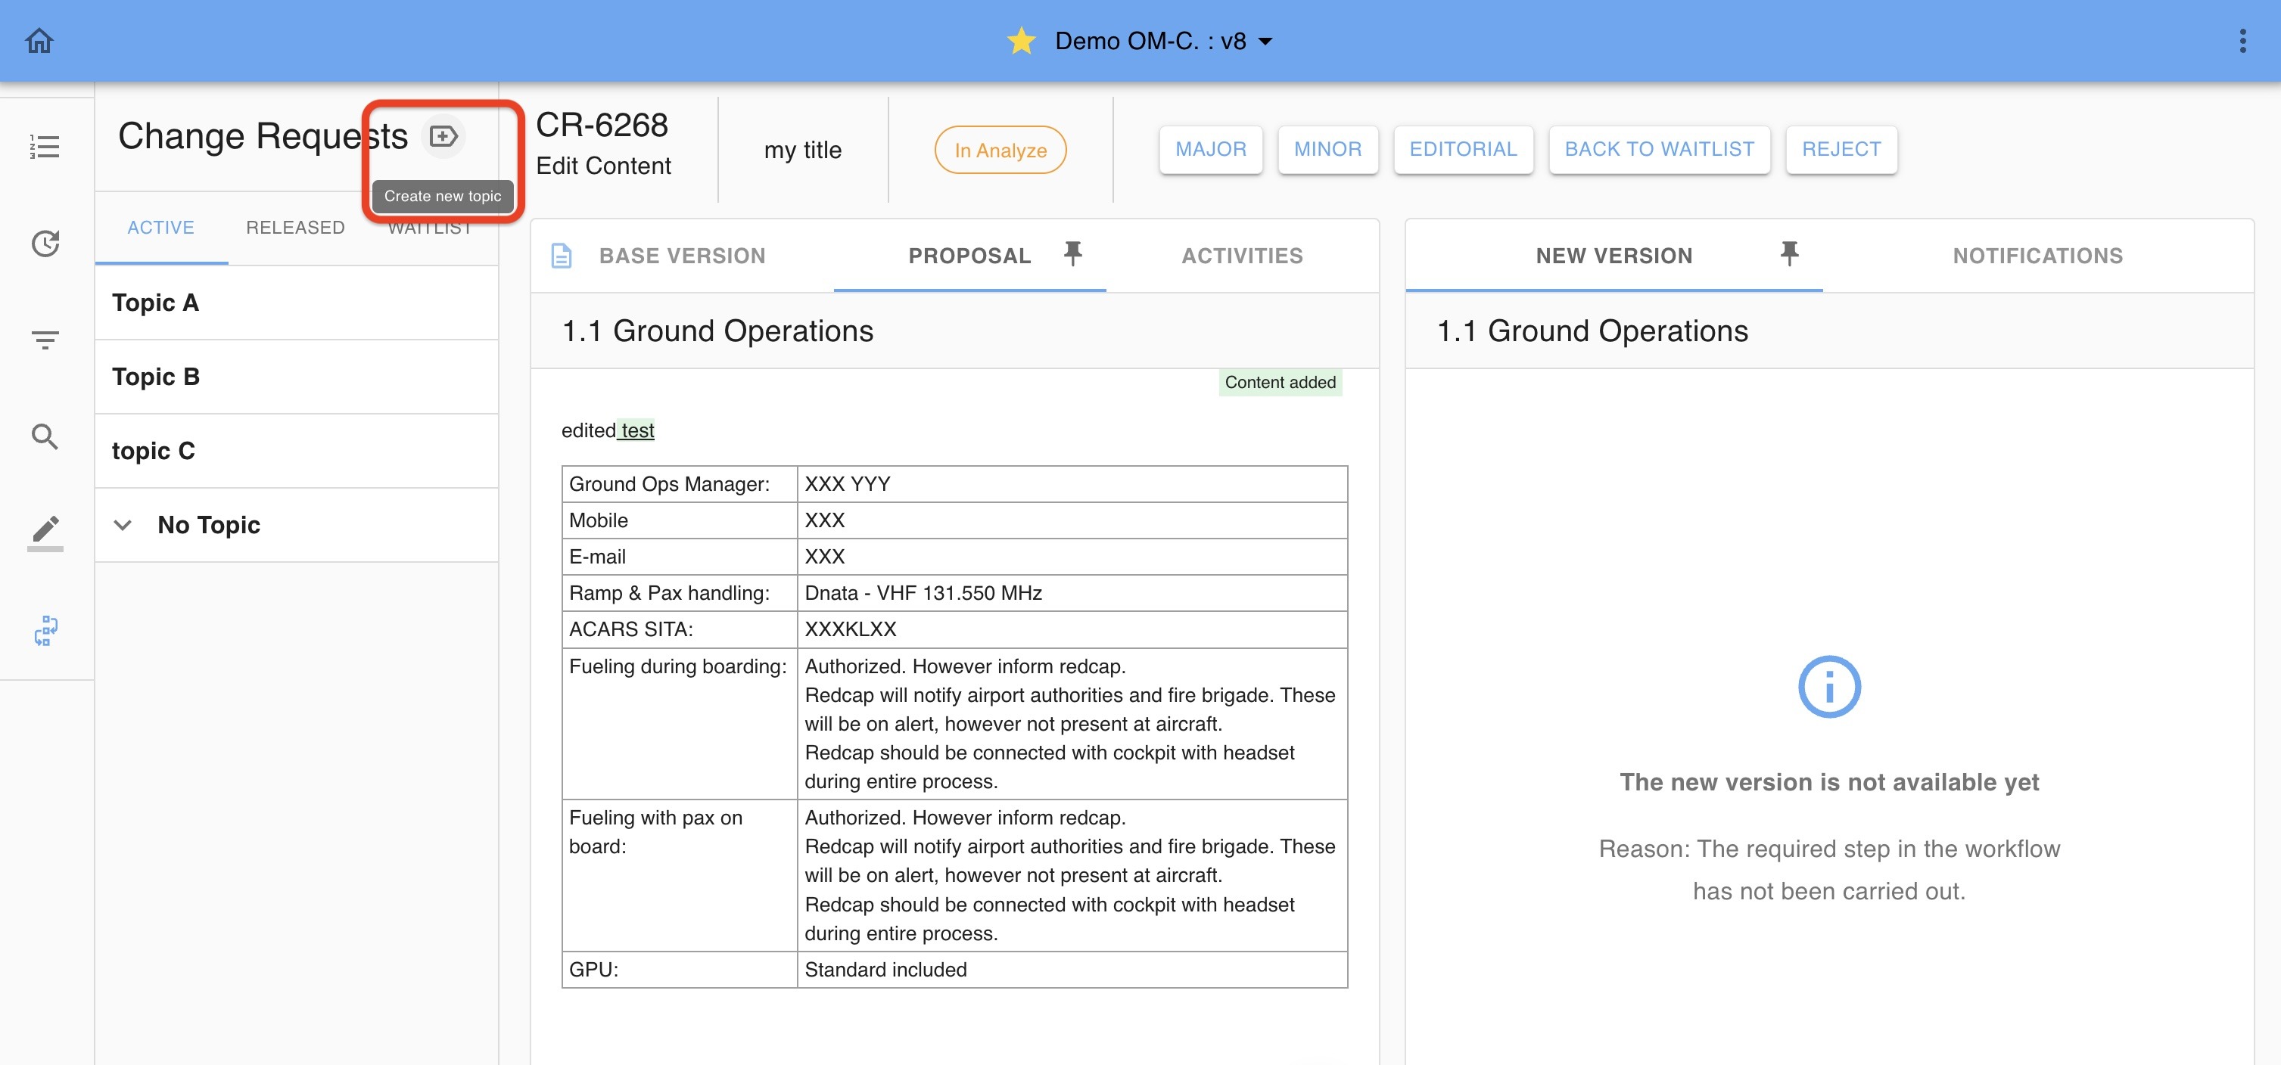Expand the No Topic group chevron
Screen dimensions: 2281x1065
coord(123,525)
